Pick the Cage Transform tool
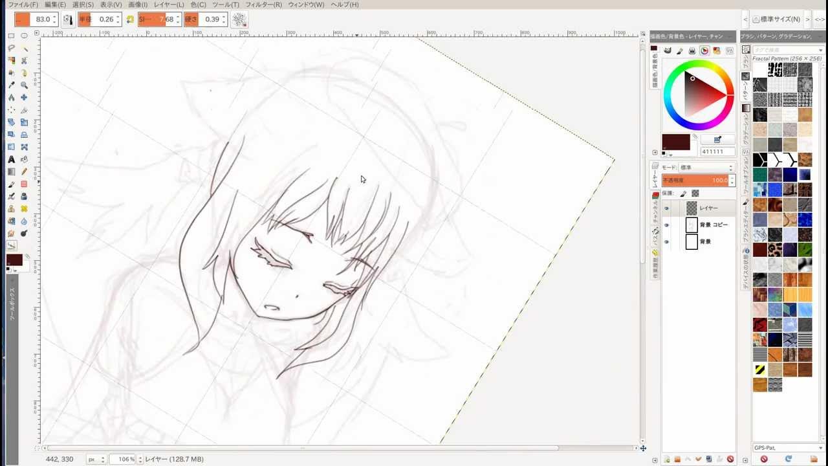Viewport: 828px width, 466px height. pyautogui.click(x=24, y=147)
